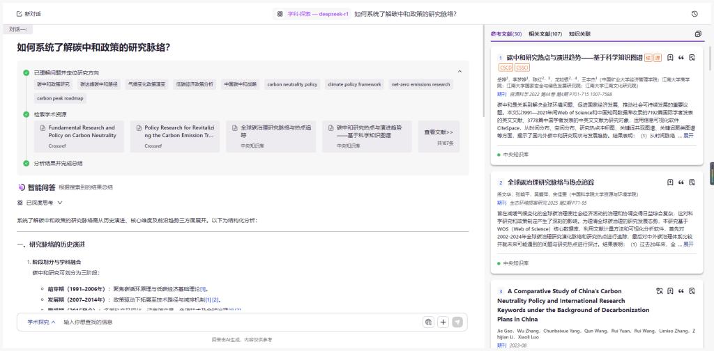
Task: Bookmark the first reference card
Action: [670, 58]
